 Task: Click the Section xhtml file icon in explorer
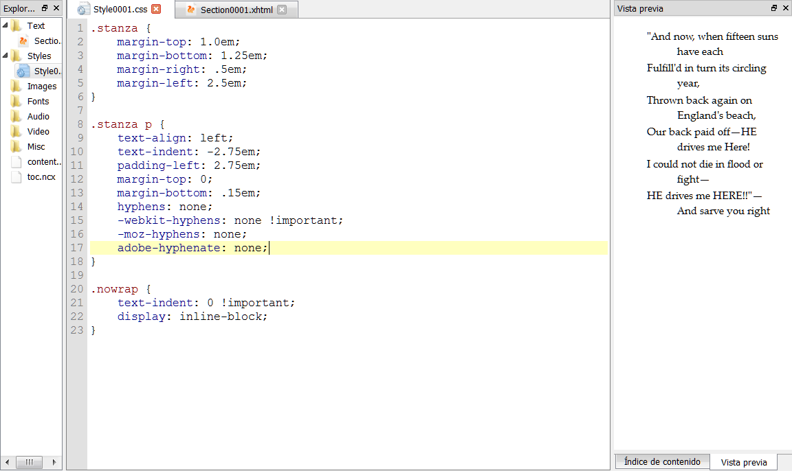point(23,41)
